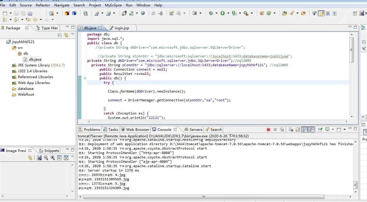Viewport: 367px width, 202px height.
Task: Toggle Show Console on standard output change
Action: (305, 129)
